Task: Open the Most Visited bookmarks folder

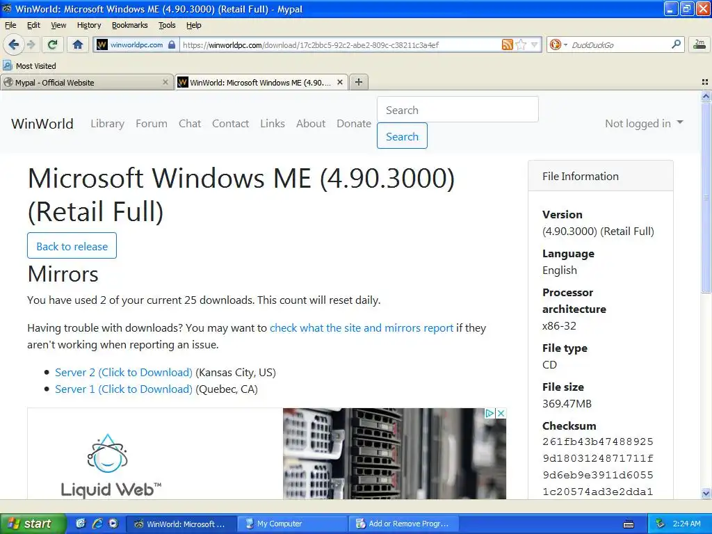Action: pos(30,66)
